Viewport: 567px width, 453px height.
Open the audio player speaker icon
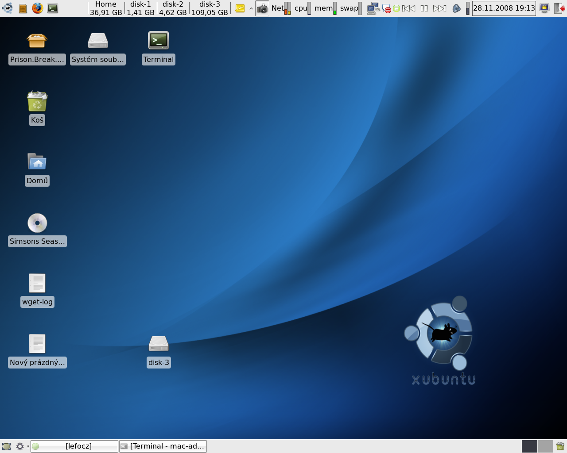[456, 8]
